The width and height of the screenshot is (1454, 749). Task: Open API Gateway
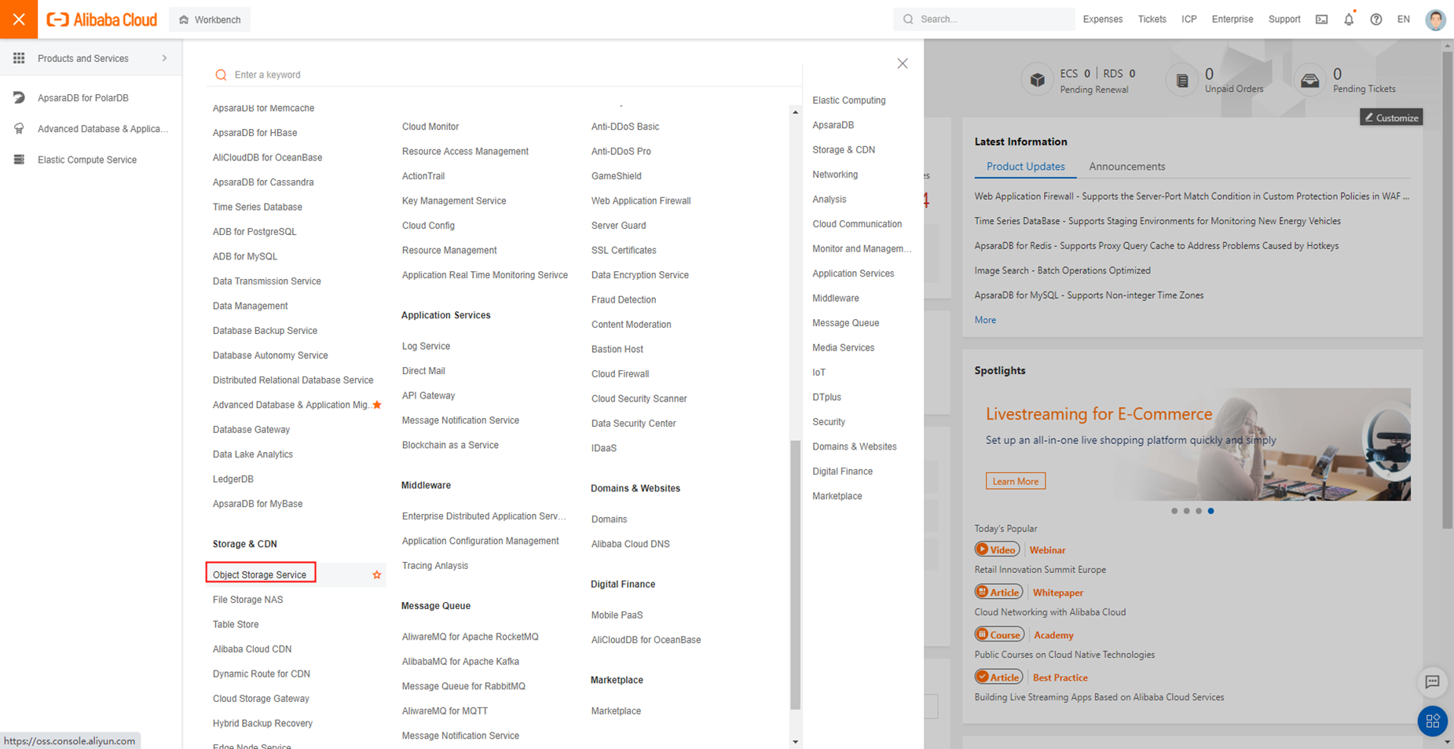coord(428,395)
